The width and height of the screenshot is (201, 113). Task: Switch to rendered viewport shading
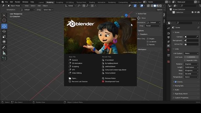point(160,6)
